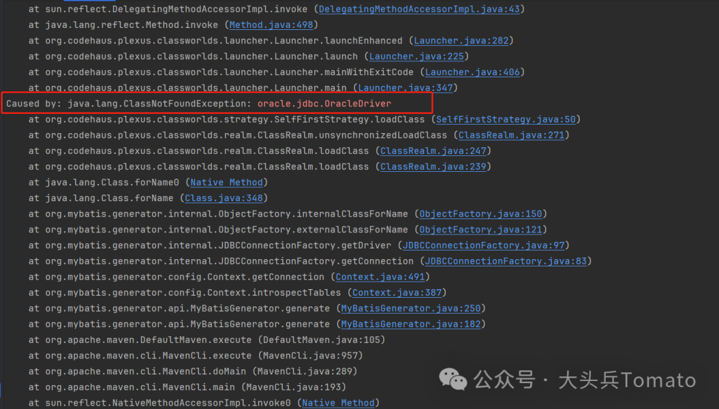Click the left edge scrollbar thumb
Viewport: 719px width, 409px height.
1,390
